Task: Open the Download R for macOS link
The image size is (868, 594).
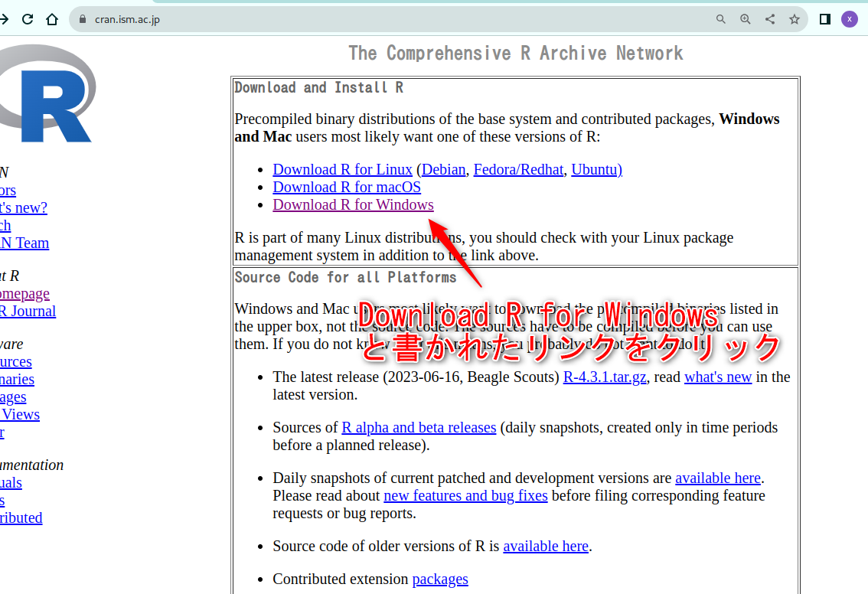Action: pyautogui.click(x=346, y=188)
